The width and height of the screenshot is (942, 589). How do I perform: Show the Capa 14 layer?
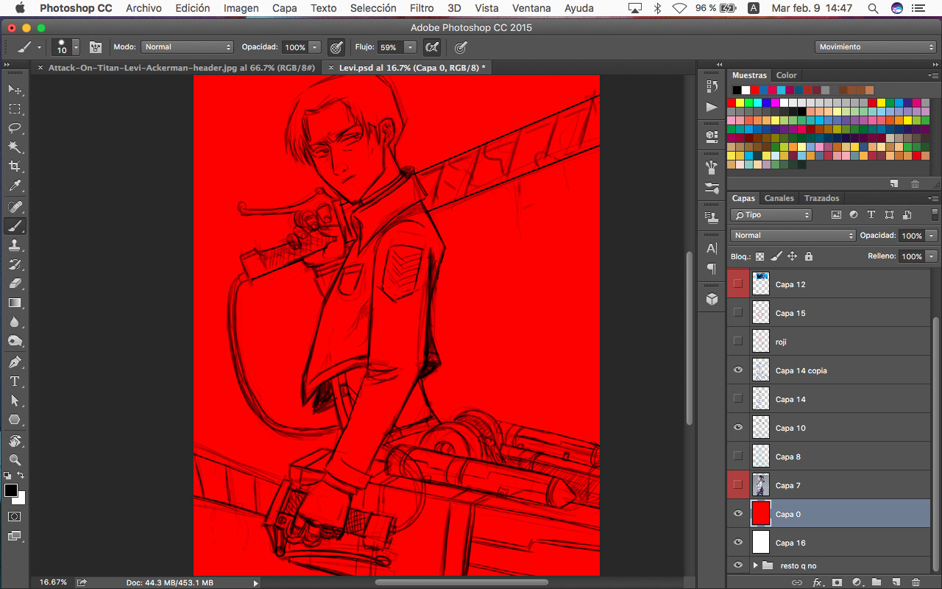pyautogui.click(x=738, y=399)
